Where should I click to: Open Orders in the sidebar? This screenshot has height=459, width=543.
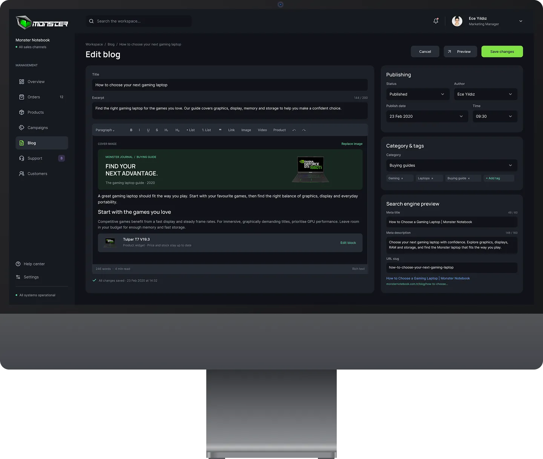point(42,97)
